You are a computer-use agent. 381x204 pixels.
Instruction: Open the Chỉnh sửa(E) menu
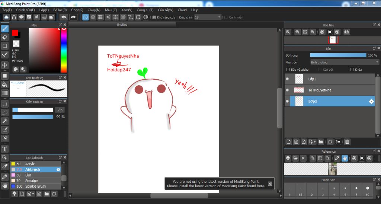(25, 10)
